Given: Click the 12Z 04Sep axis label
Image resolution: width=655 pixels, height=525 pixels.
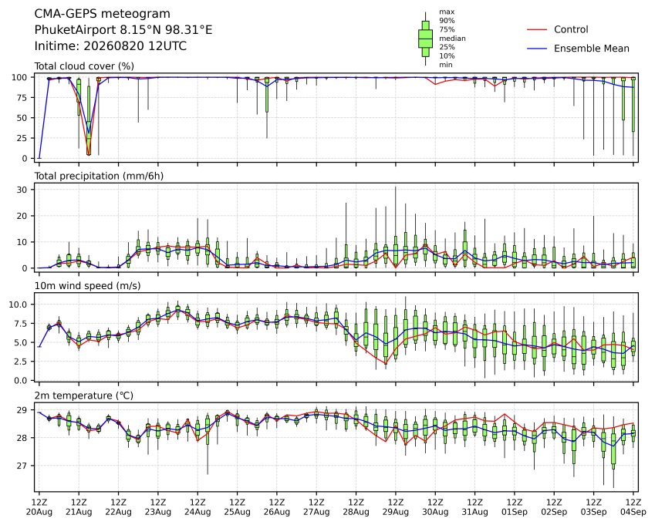Looking at the screenshot, I should click(633, 507).
